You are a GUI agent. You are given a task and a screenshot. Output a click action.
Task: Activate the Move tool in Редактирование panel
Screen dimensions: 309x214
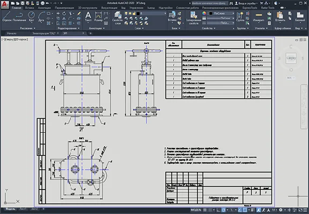[x=58, y=13]
